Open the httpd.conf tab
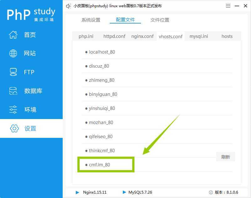The image size is (251, 198). (114, 36)
